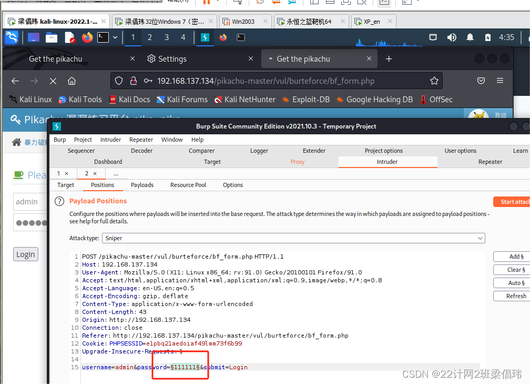
Task: Open the Help menu in Burp Suite
Action: coord(197,140)
